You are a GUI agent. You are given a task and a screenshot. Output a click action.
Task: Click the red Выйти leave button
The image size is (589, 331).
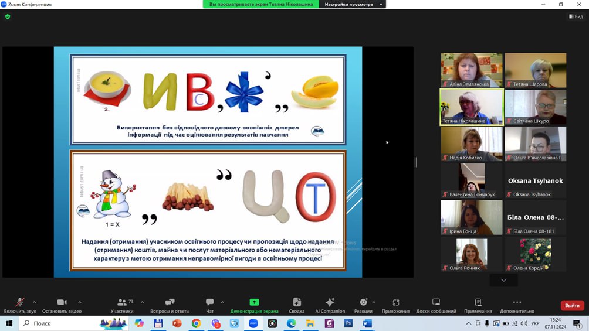pos(572,305)
